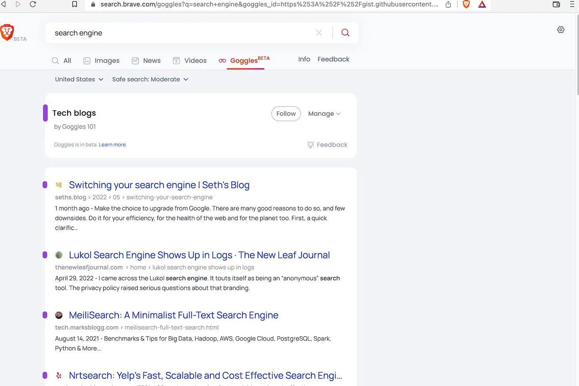Click the Brave Search lion logo
The image size is (579, 386).
[x=7, y=32]
